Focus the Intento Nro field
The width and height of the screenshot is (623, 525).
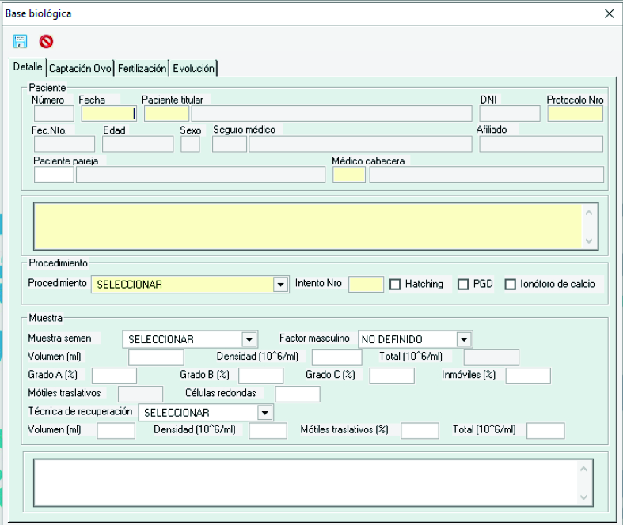[x=366, y=284]
